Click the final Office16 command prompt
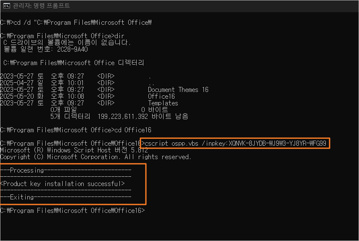The image size is (359, 241). coord(72,210)
